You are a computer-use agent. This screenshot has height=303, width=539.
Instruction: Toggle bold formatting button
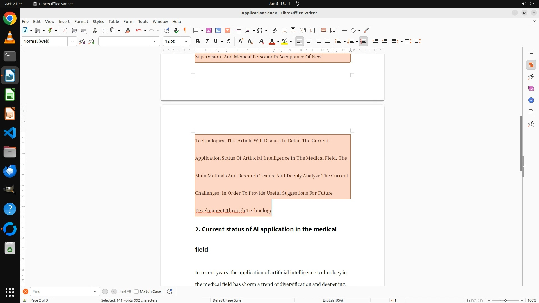tap(198, 41)
